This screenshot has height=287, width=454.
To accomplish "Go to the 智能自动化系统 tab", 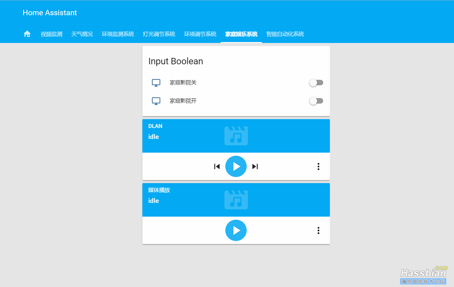I will 285,34.
